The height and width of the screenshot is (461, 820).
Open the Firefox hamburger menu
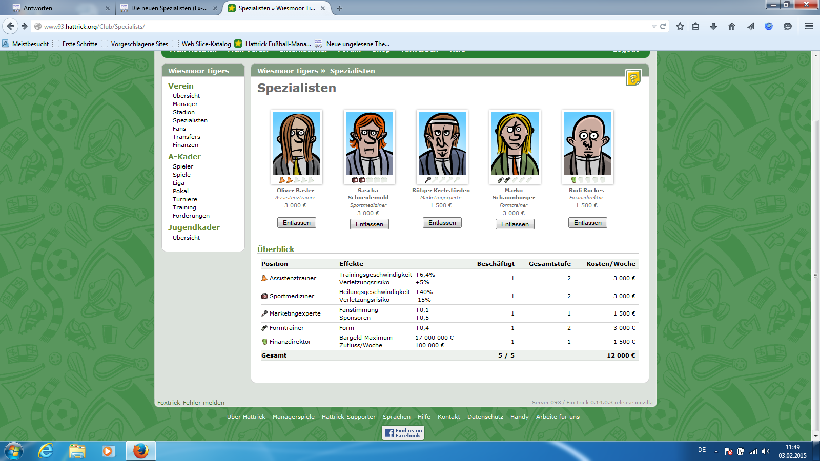tap(809, 26)
